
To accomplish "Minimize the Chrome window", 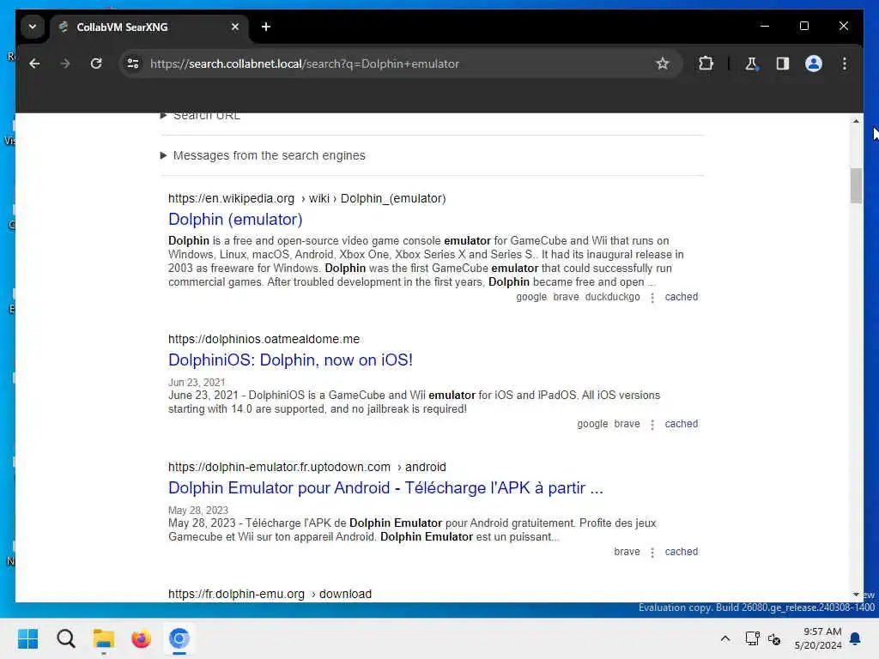I will click(x=765, y=27).
